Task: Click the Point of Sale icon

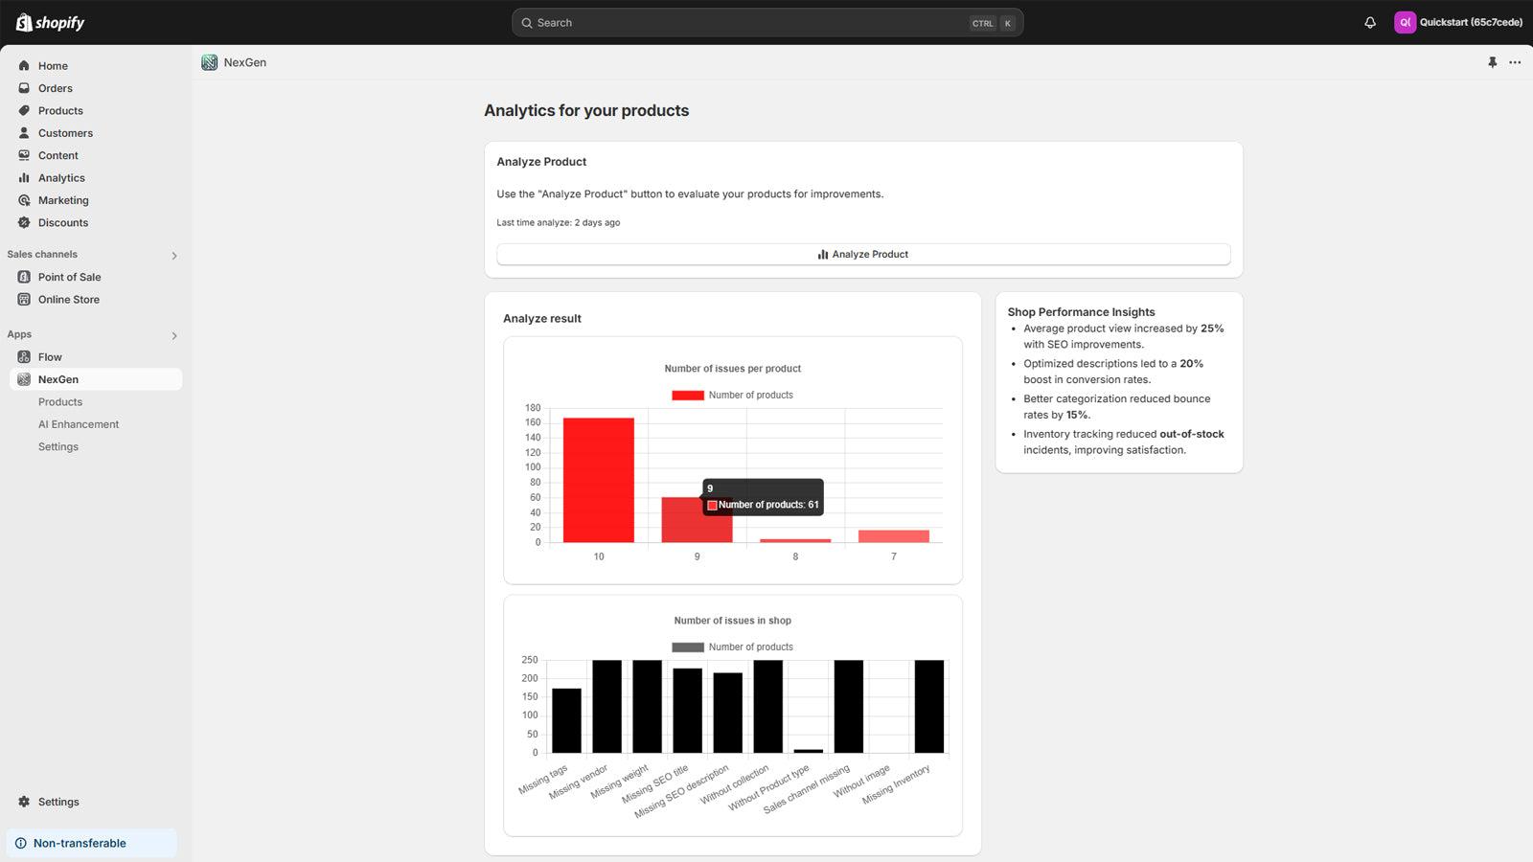Action: (23, 277)
